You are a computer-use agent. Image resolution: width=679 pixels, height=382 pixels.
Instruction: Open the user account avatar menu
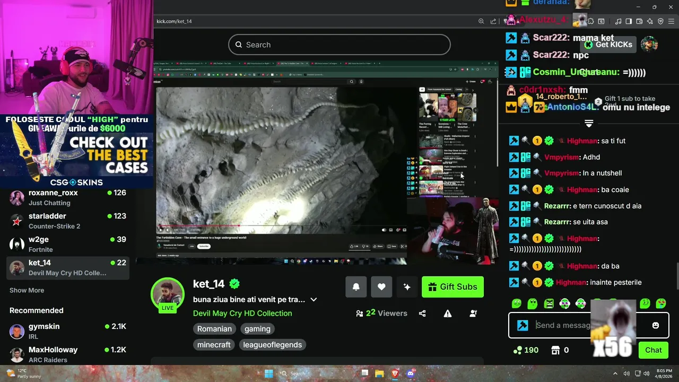pyautogui.click(x=649, y=45)
